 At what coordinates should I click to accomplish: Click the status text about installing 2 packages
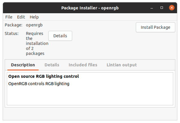[x=37, y=43]
